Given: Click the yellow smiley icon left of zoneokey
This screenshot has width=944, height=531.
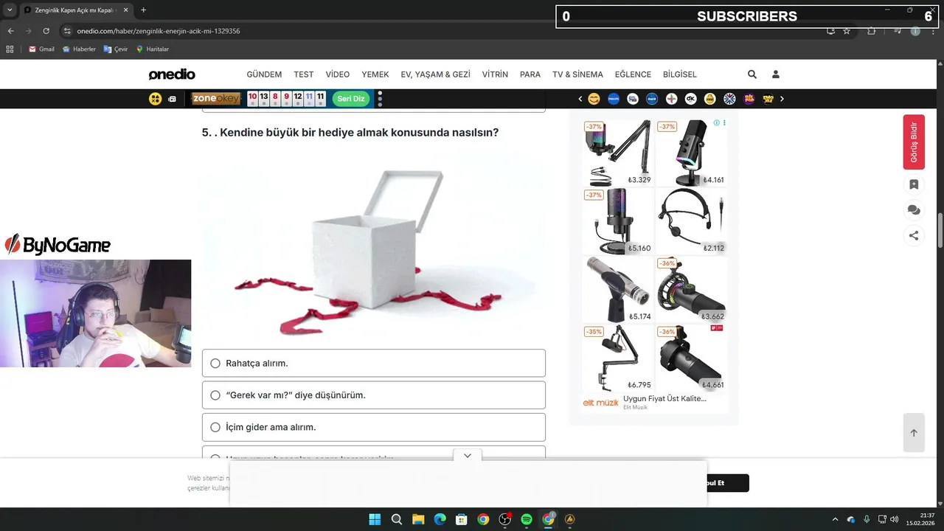Looking at the screenshot, I should [x=155, y=99].
